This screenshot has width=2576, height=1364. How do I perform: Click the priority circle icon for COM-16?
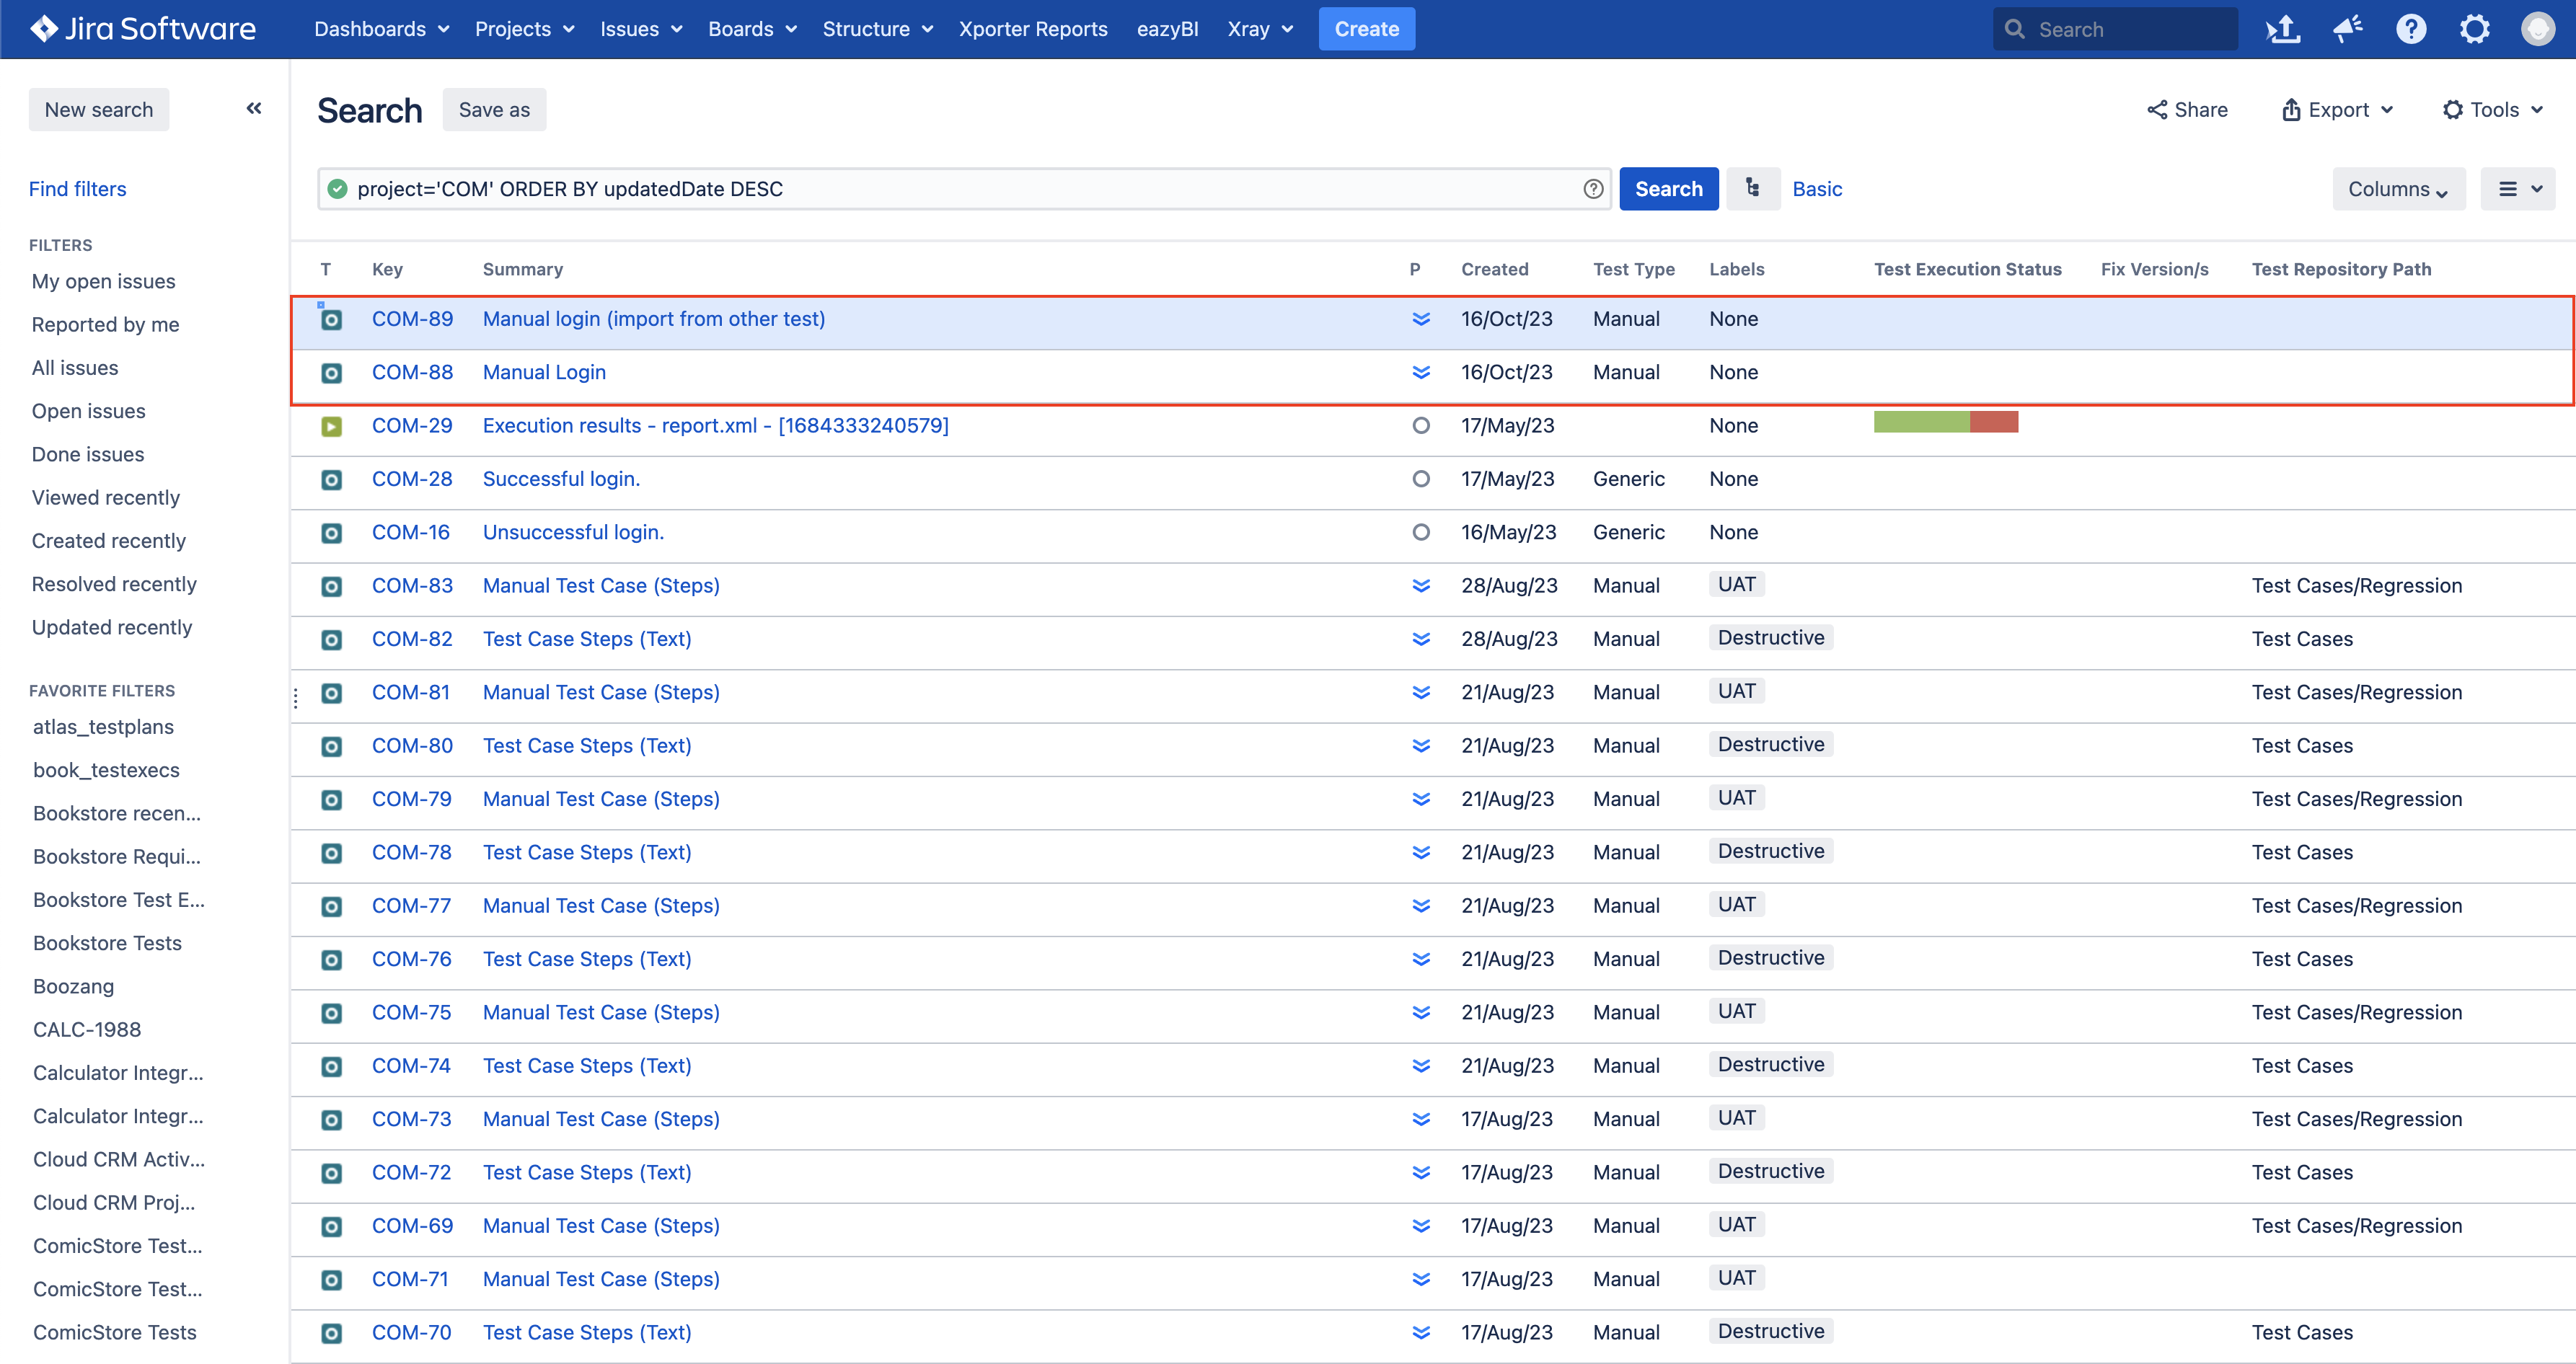[x=1420, y=532]
